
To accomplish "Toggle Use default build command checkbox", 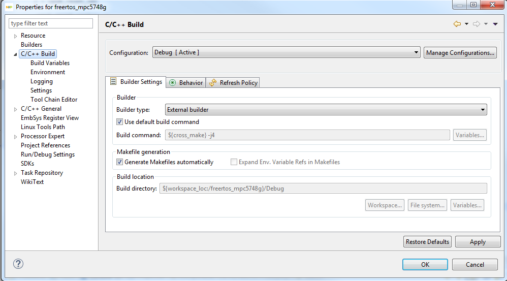I will tap(119, 122).
